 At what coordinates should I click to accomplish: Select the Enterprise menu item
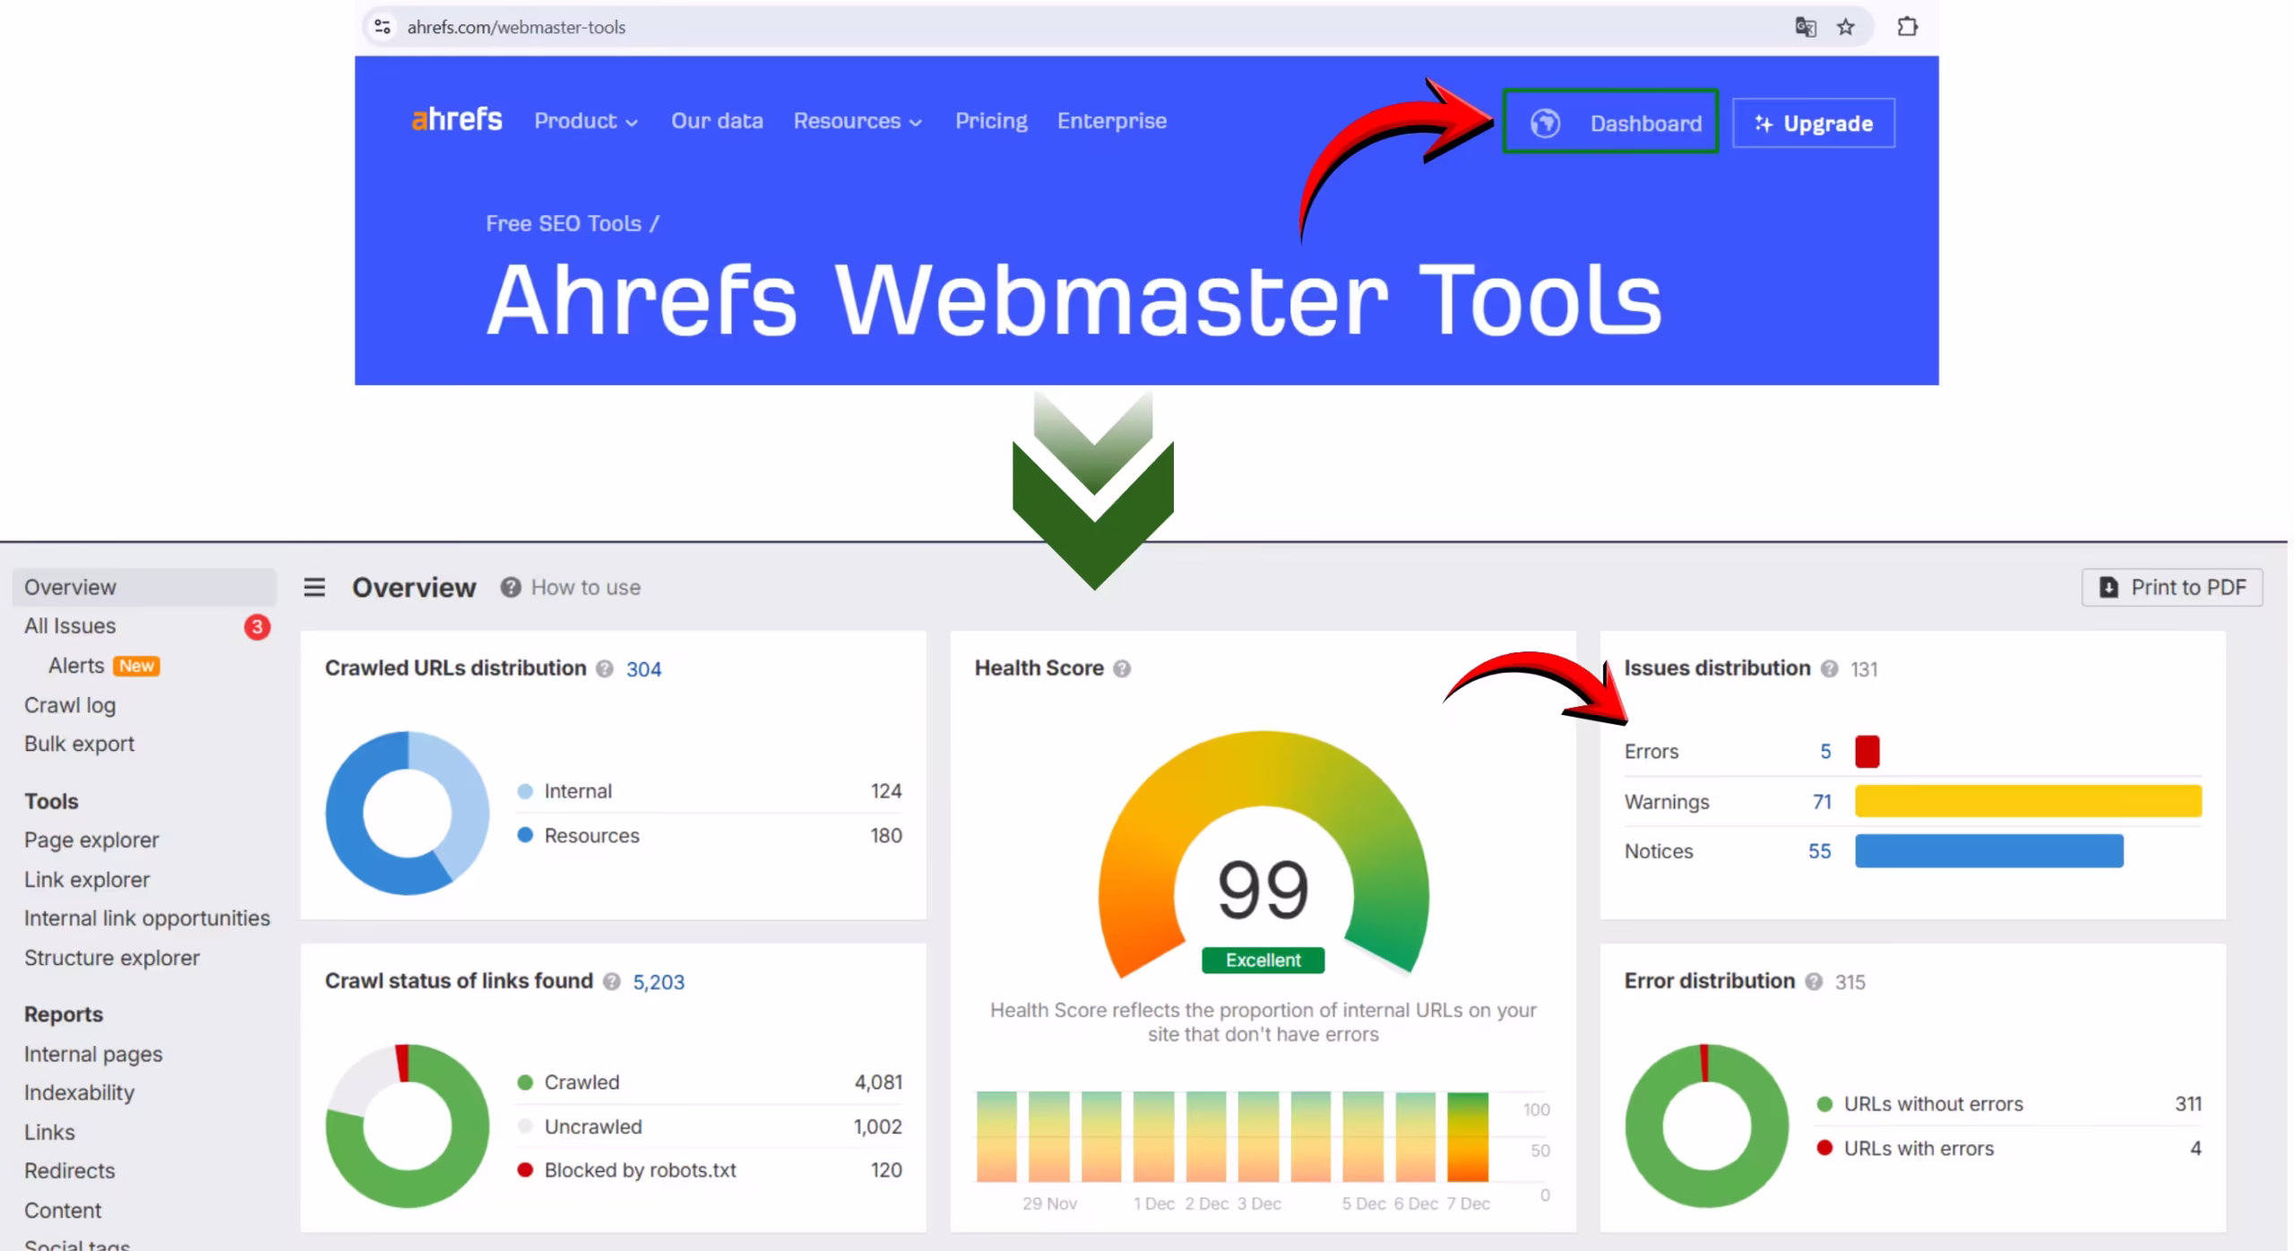pyautogui.click(x=1111, y=121)
